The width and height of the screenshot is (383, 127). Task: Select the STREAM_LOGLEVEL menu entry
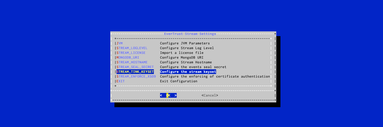[132, 48]
